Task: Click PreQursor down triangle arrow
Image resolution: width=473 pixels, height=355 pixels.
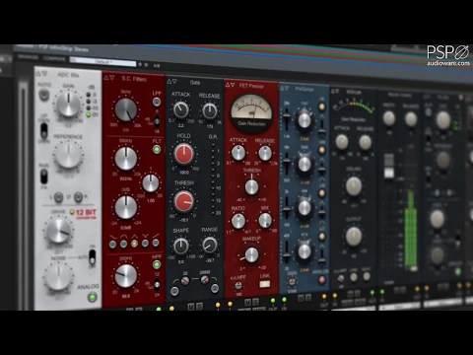Action: [x=287, y=88]
